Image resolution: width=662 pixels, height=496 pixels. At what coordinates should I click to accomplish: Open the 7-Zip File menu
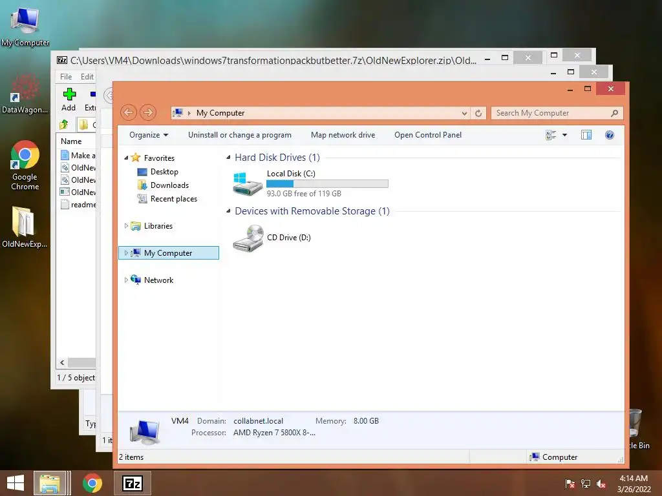tap(66, 77)
